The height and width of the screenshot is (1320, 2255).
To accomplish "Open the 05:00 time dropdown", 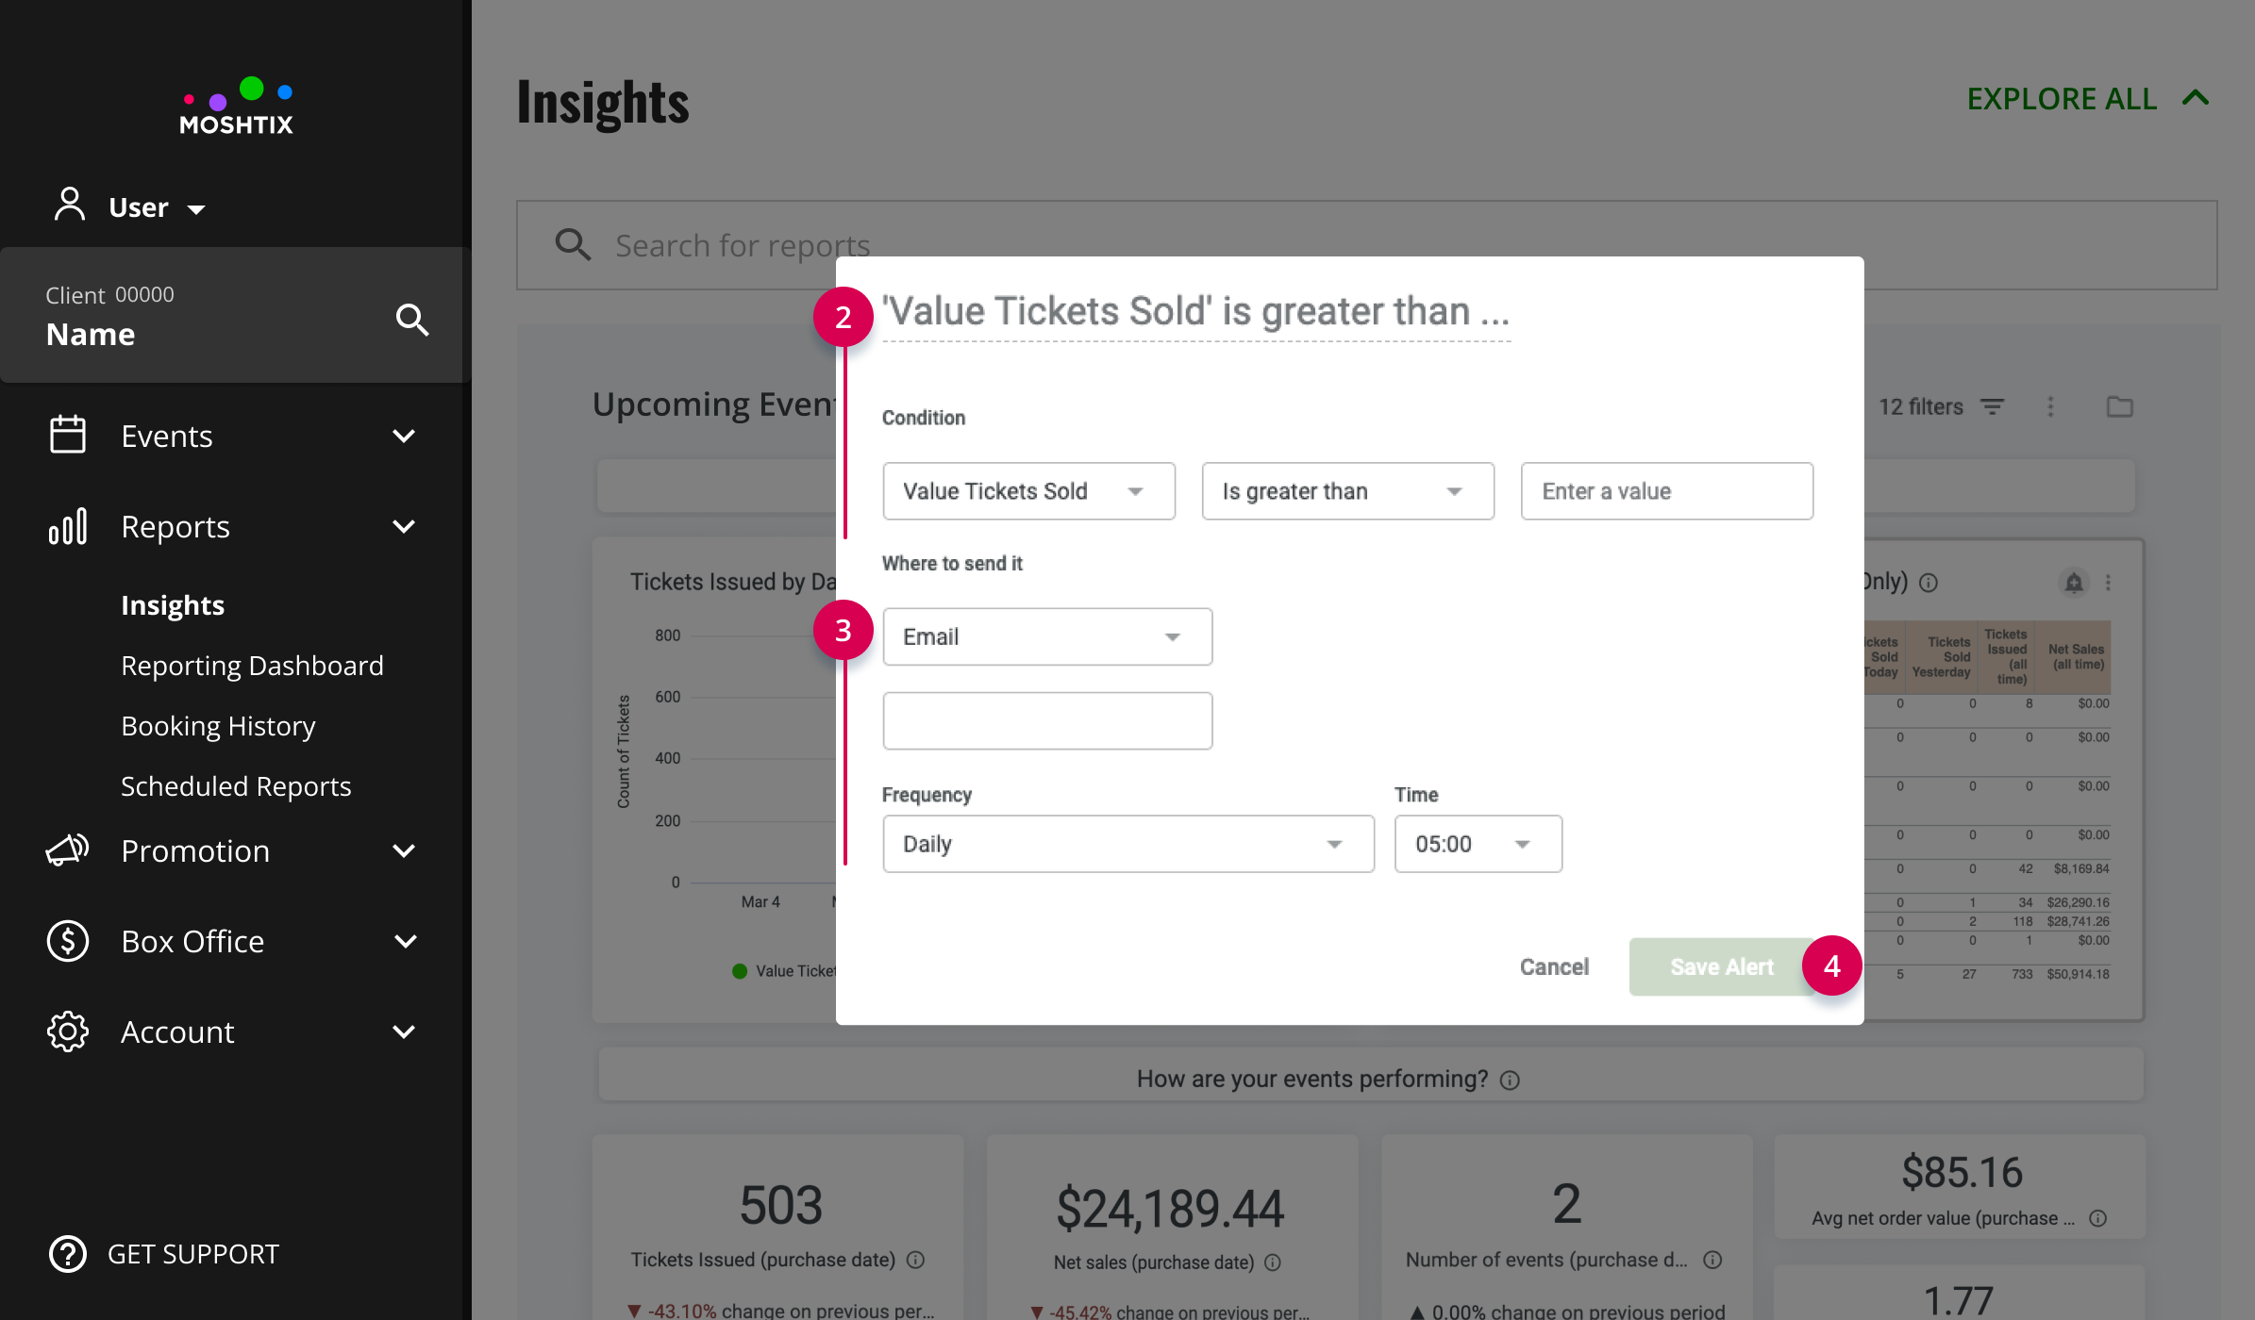I will [x=1478, y=844].
